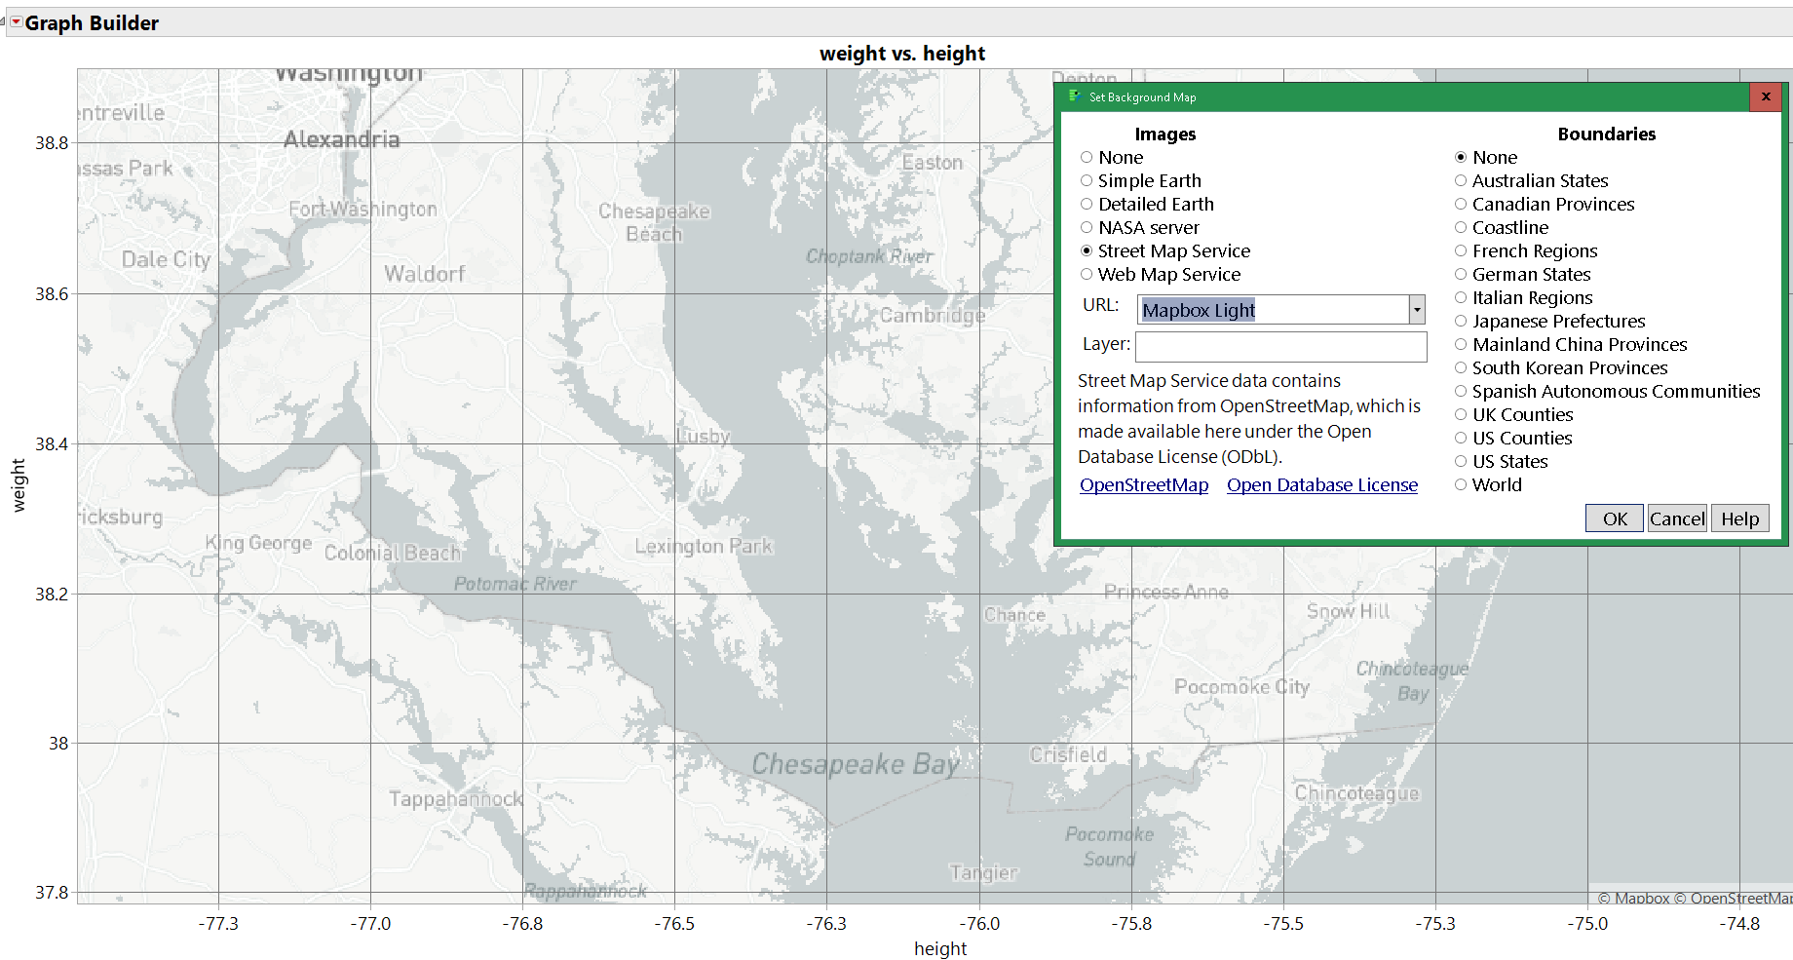Viewport: 1793px width, 960px height.
Task: Select Japanese Prefectures boundary
Action: (x=1461, y=321)
